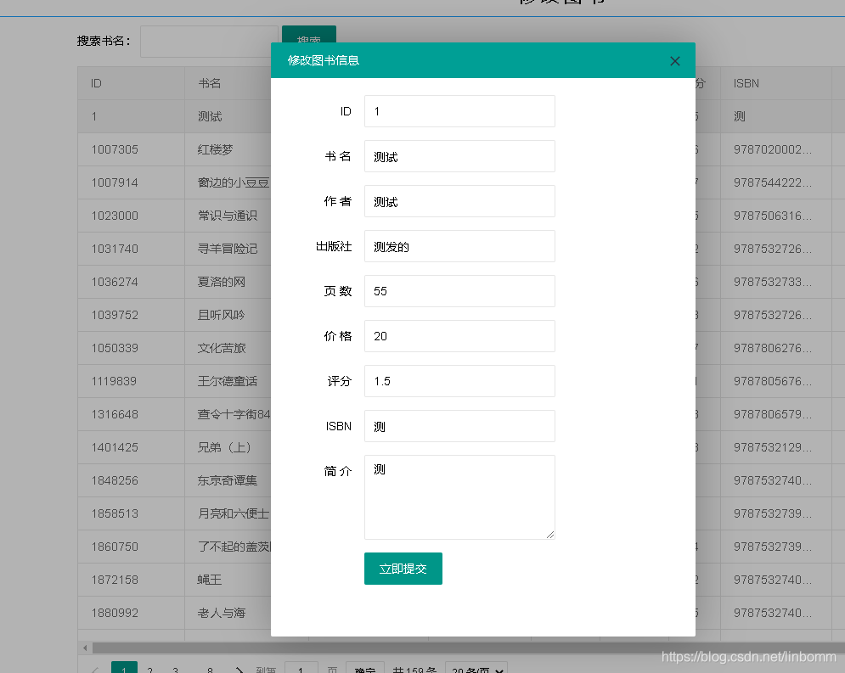Select table cell 窗边的小豆豆
845x673 pixels.
228,182
